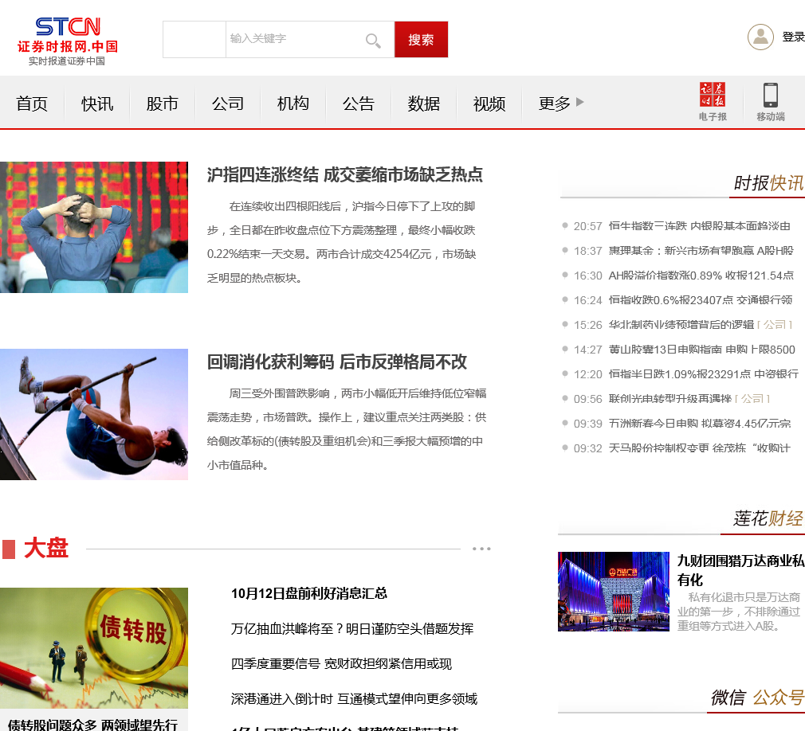
Task: Open the 移动端 mobile phone icon
Action: 771,102
